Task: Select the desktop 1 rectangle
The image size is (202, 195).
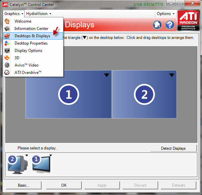Action: click(x=68, y=94)
